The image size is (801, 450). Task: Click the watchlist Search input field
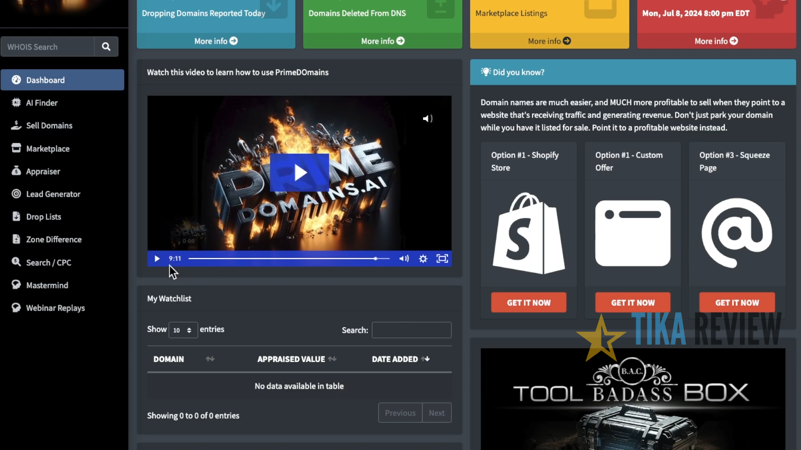[411, 330]
